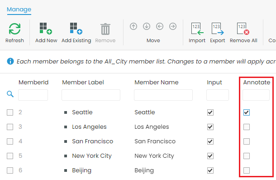The height and width of the screenshot is (180, 276).
Task: Click the search magnifier icon in filter row
Action: click(x=10, y=94)
